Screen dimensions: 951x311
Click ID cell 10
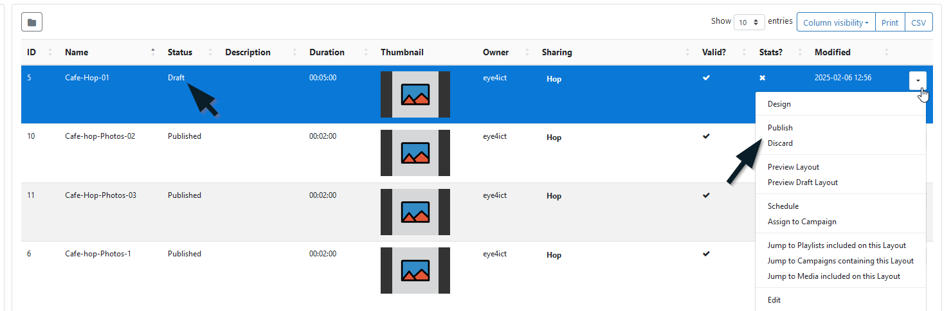click(x=31, y=136)
